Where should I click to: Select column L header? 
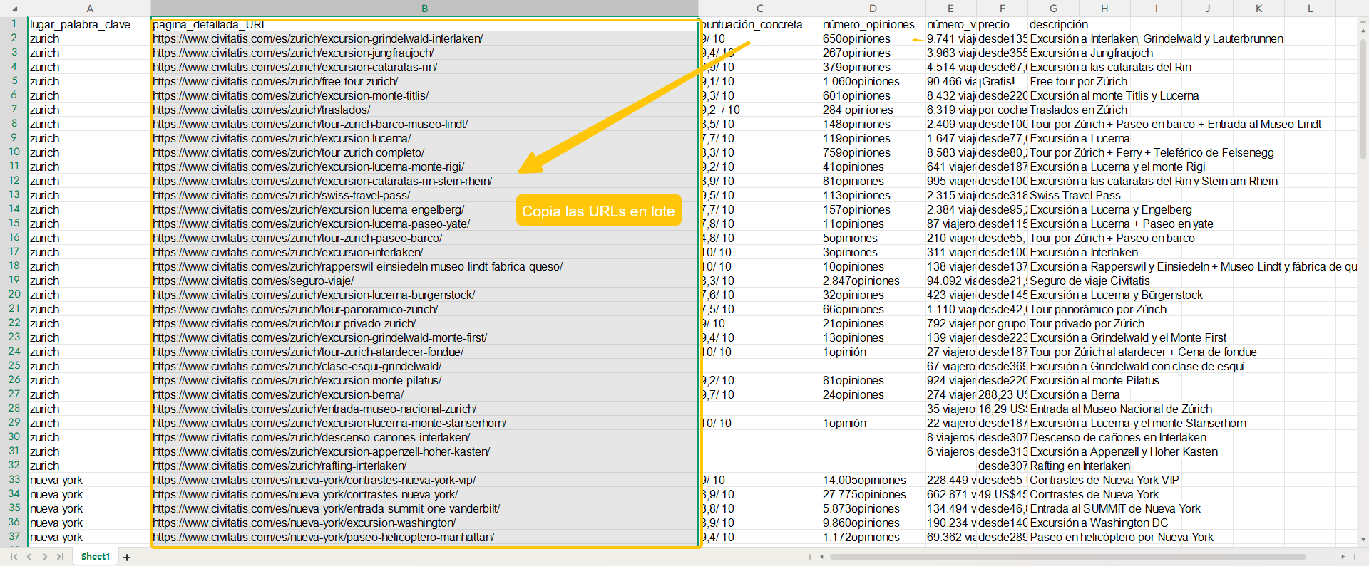coord(1311,9)
